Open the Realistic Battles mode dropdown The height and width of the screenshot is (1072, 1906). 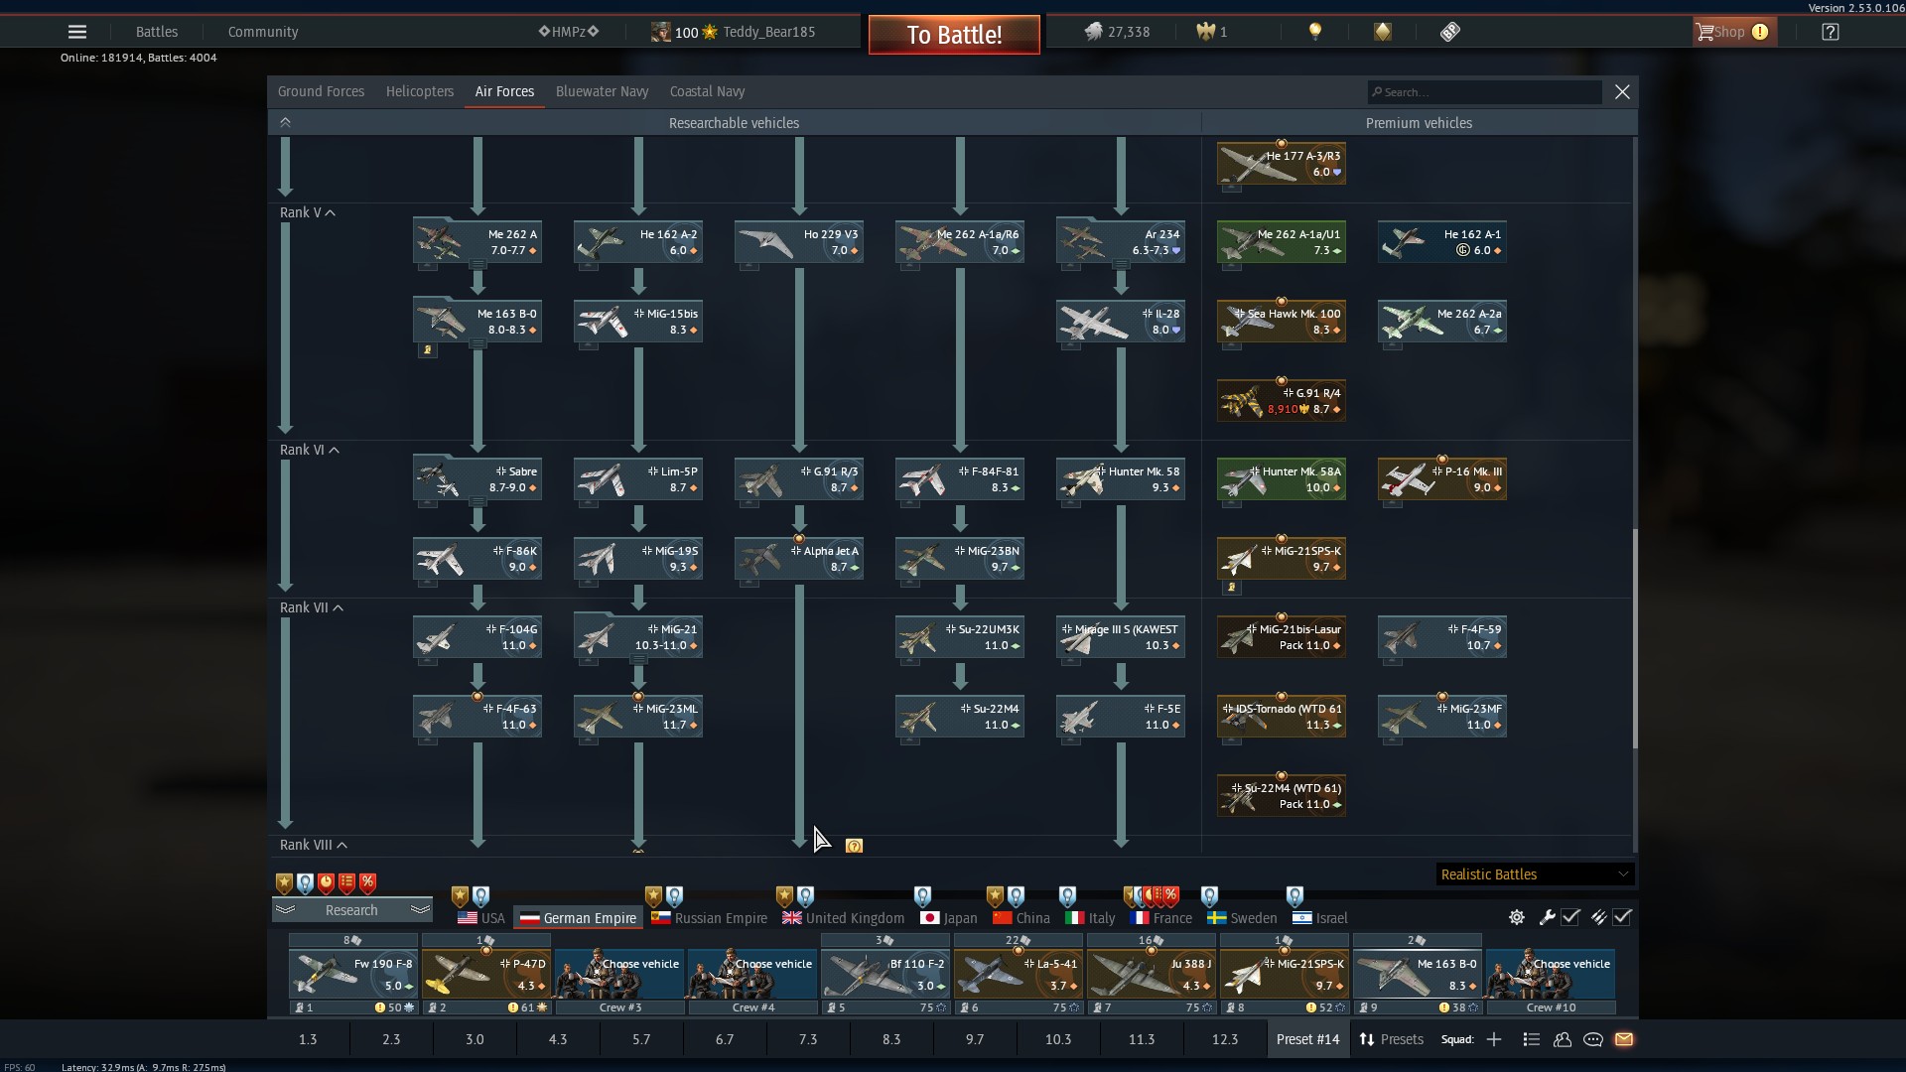coord(1535,874)
